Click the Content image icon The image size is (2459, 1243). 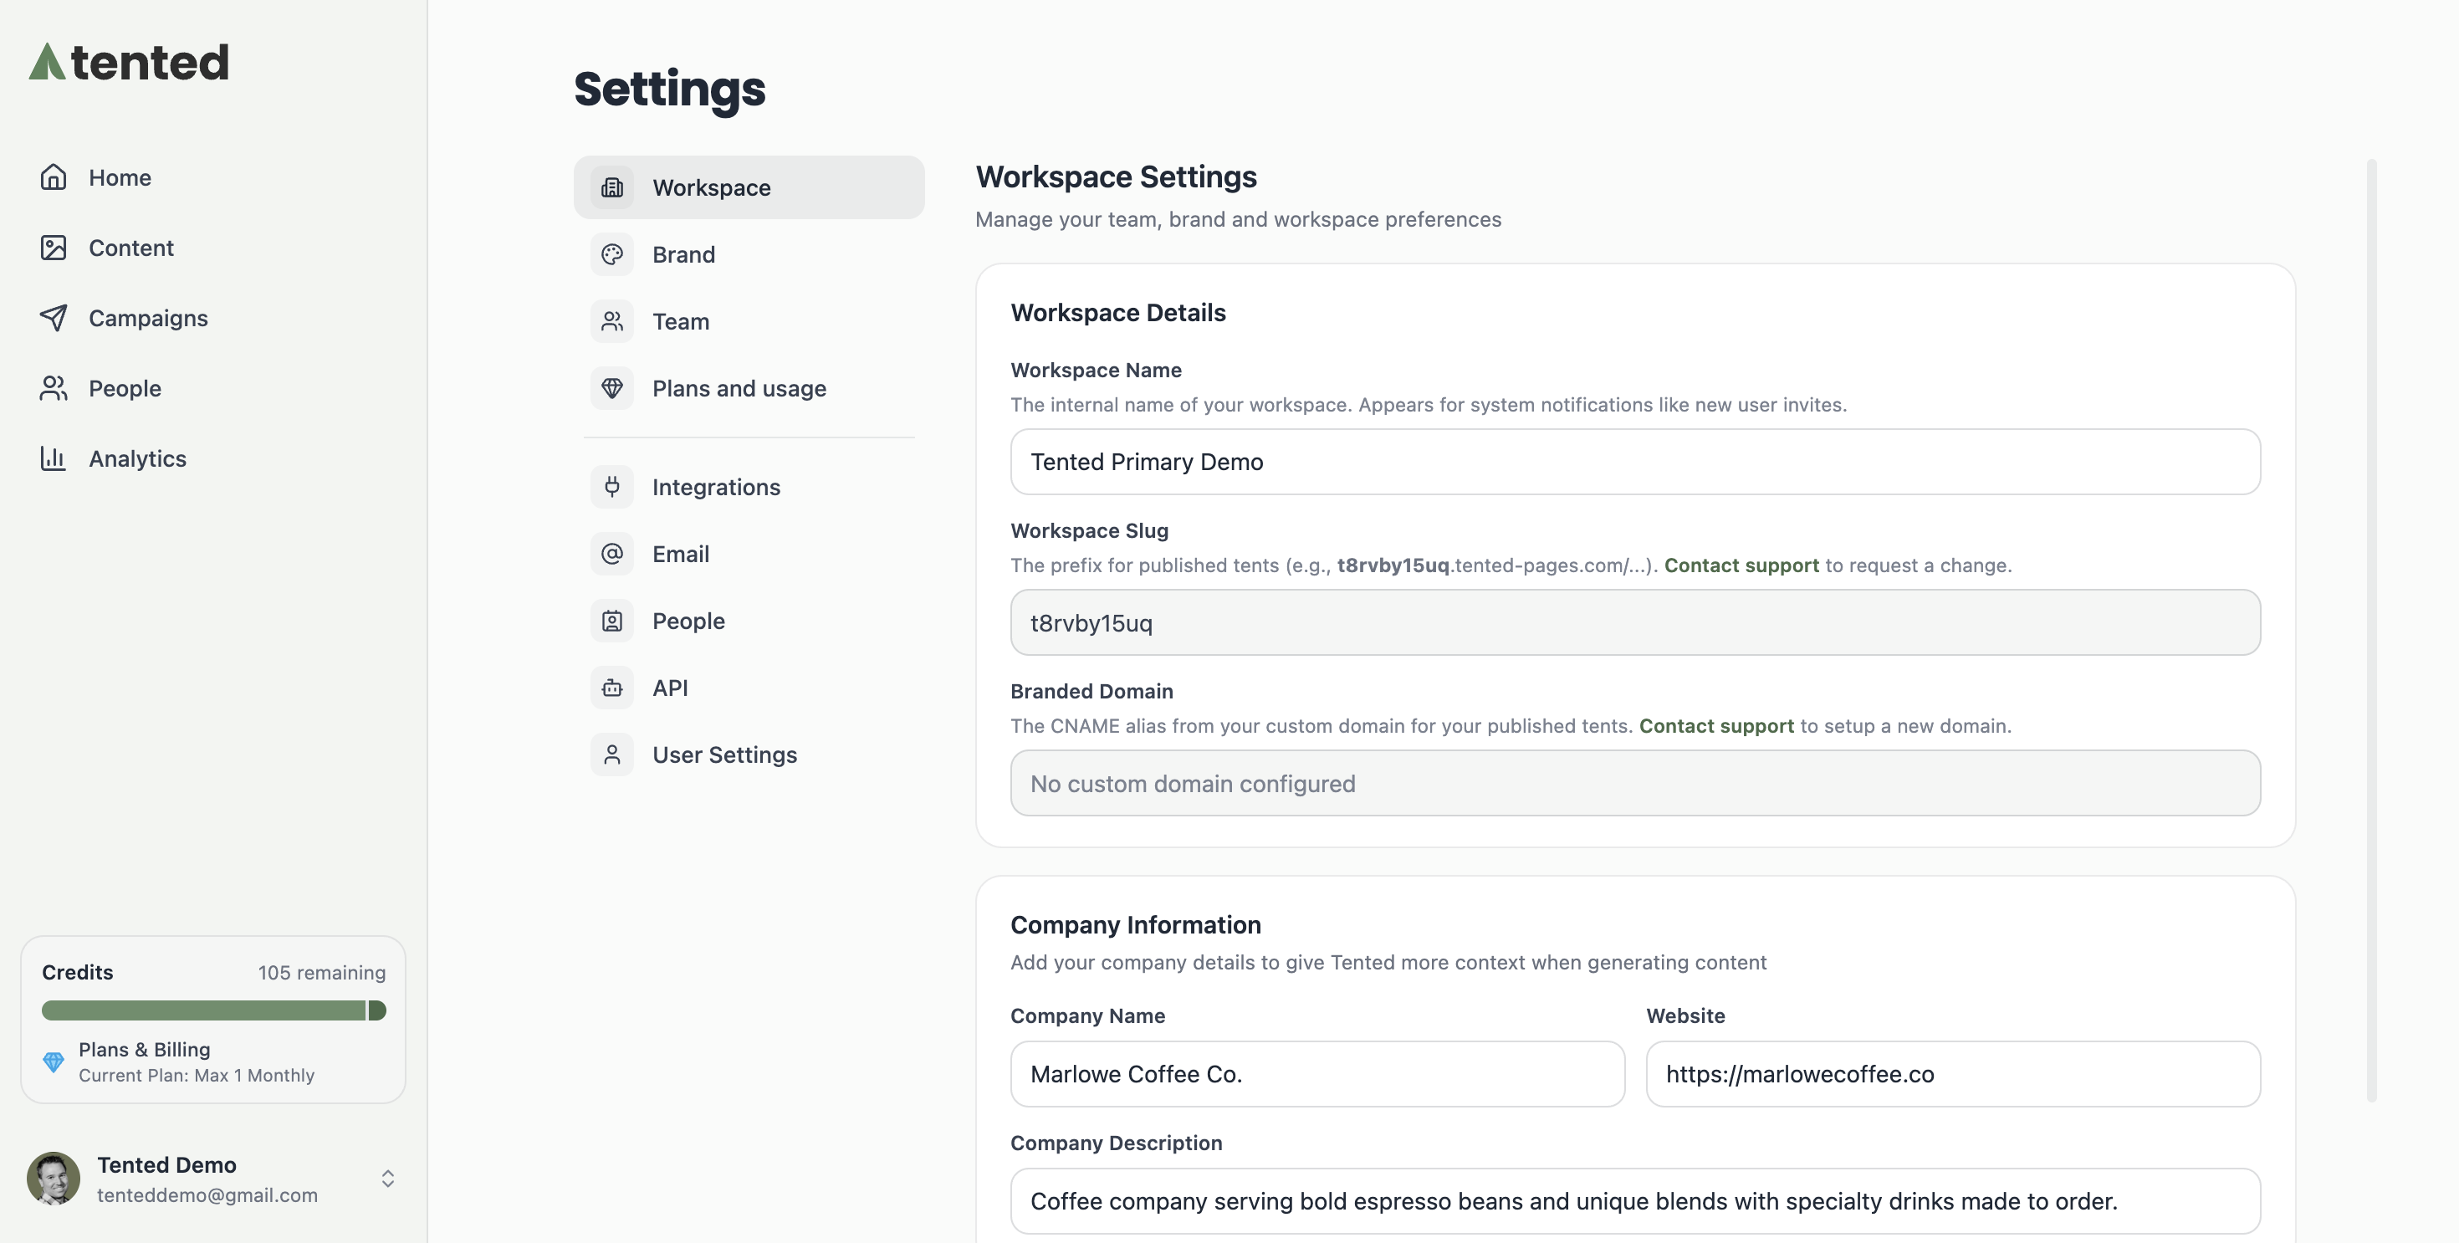[54, 248]
